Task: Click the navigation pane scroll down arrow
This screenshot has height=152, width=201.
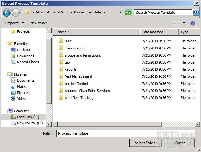Action: point(49,124)
